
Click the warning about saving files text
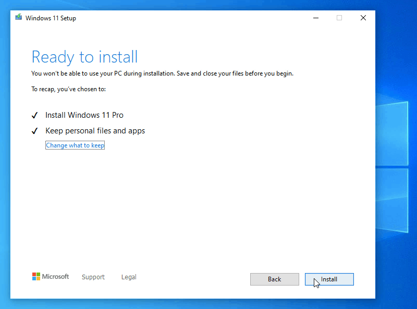[162, 73]
